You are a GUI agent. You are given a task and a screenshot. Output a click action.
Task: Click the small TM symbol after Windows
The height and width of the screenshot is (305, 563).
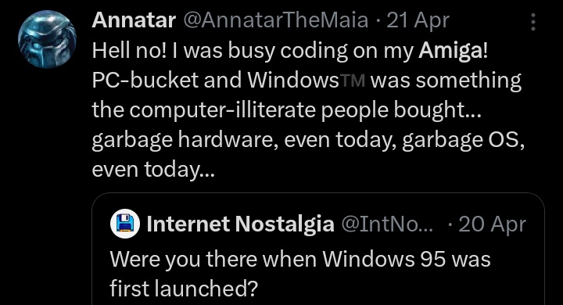tap(353, 81)
